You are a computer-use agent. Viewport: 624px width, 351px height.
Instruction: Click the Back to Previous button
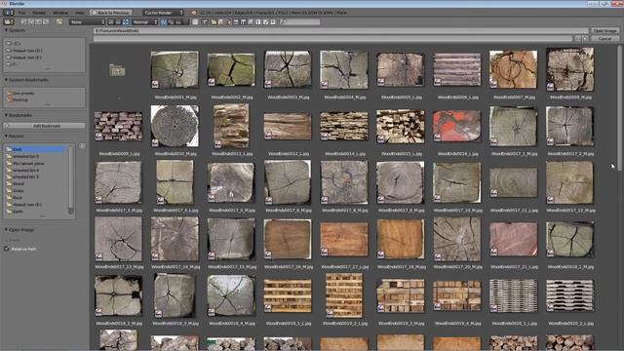tap(110, 13)
